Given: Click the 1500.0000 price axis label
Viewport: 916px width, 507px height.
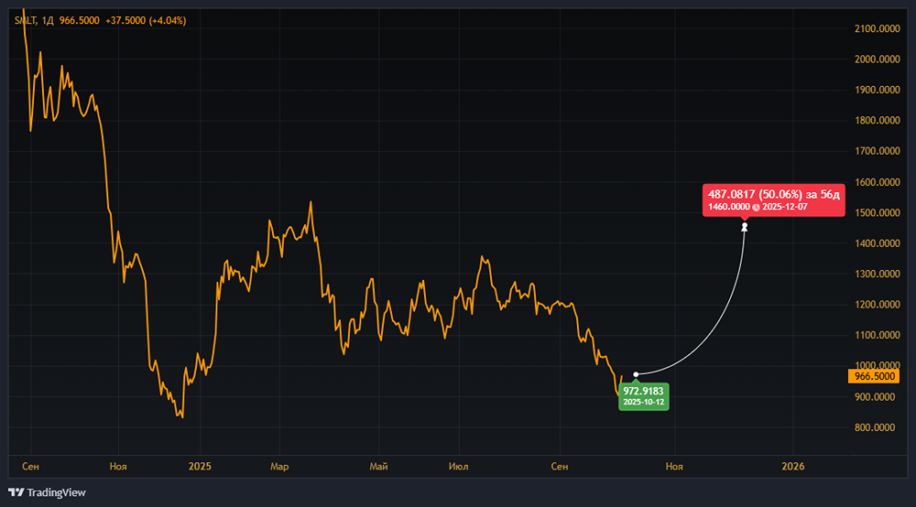Looking at the screenshot, I should 877,213.
